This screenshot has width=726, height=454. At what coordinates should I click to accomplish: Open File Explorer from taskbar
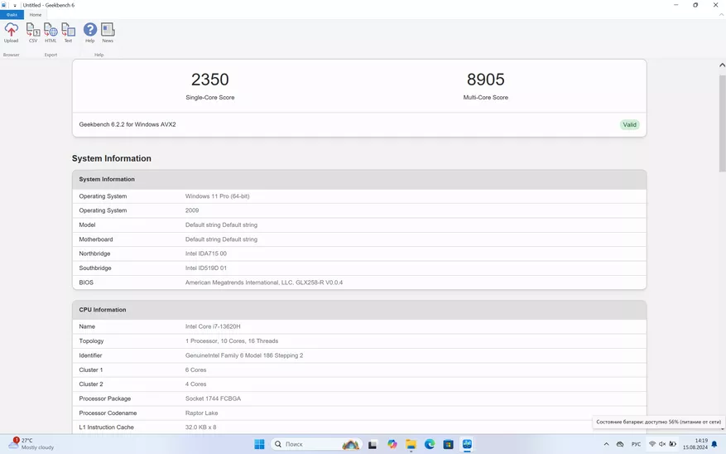pos(411,445)
